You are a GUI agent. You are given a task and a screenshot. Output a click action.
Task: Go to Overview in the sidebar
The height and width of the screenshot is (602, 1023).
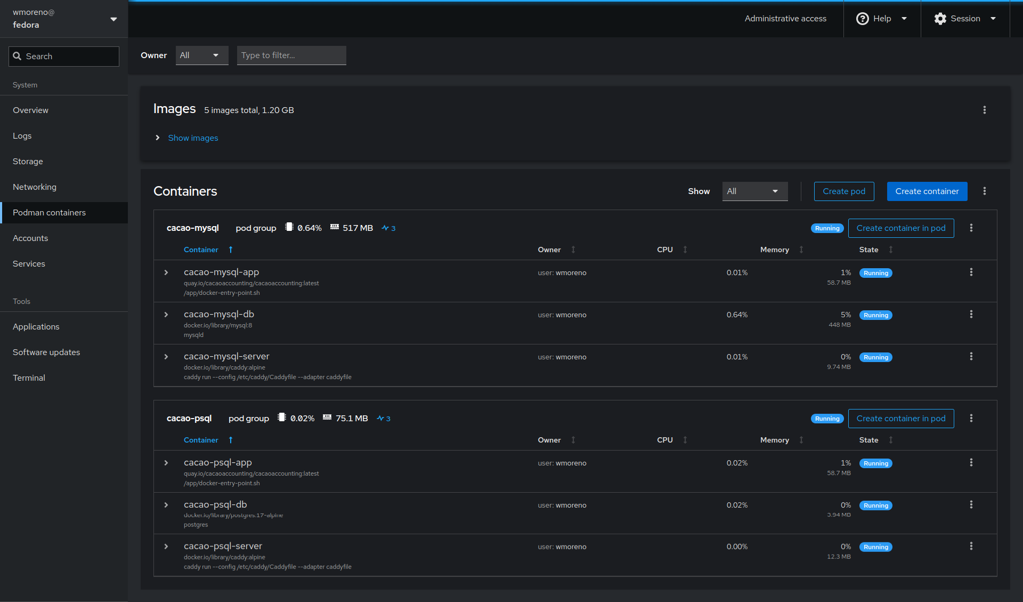point(64,110)
